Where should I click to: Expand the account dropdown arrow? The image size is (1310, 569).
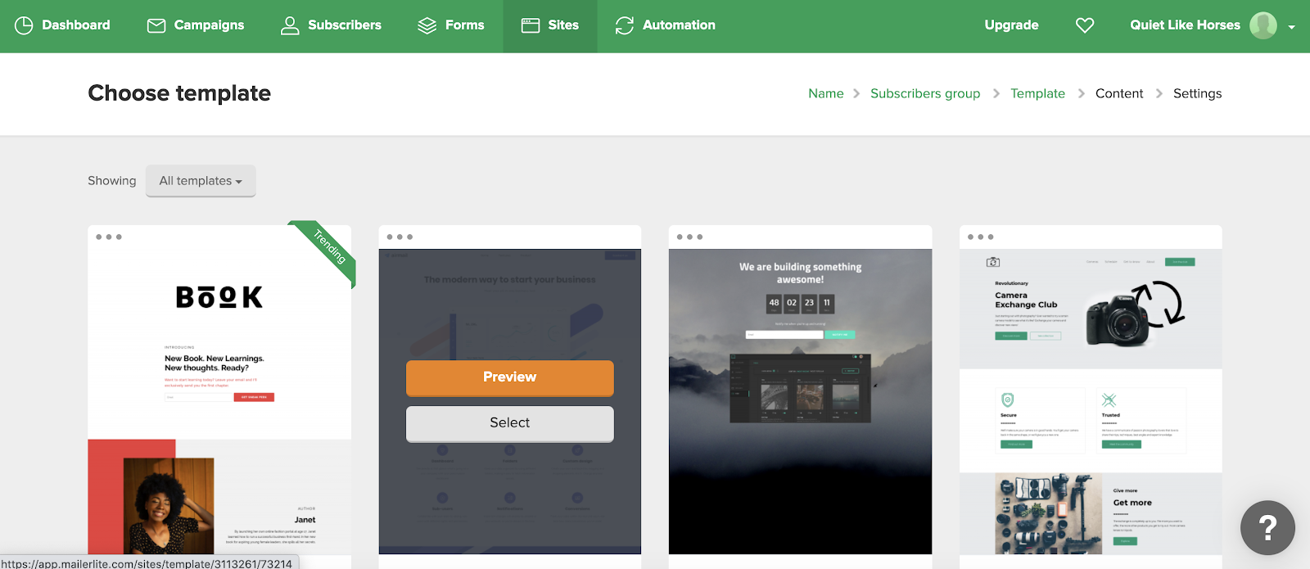click(x=1292, y=27)
